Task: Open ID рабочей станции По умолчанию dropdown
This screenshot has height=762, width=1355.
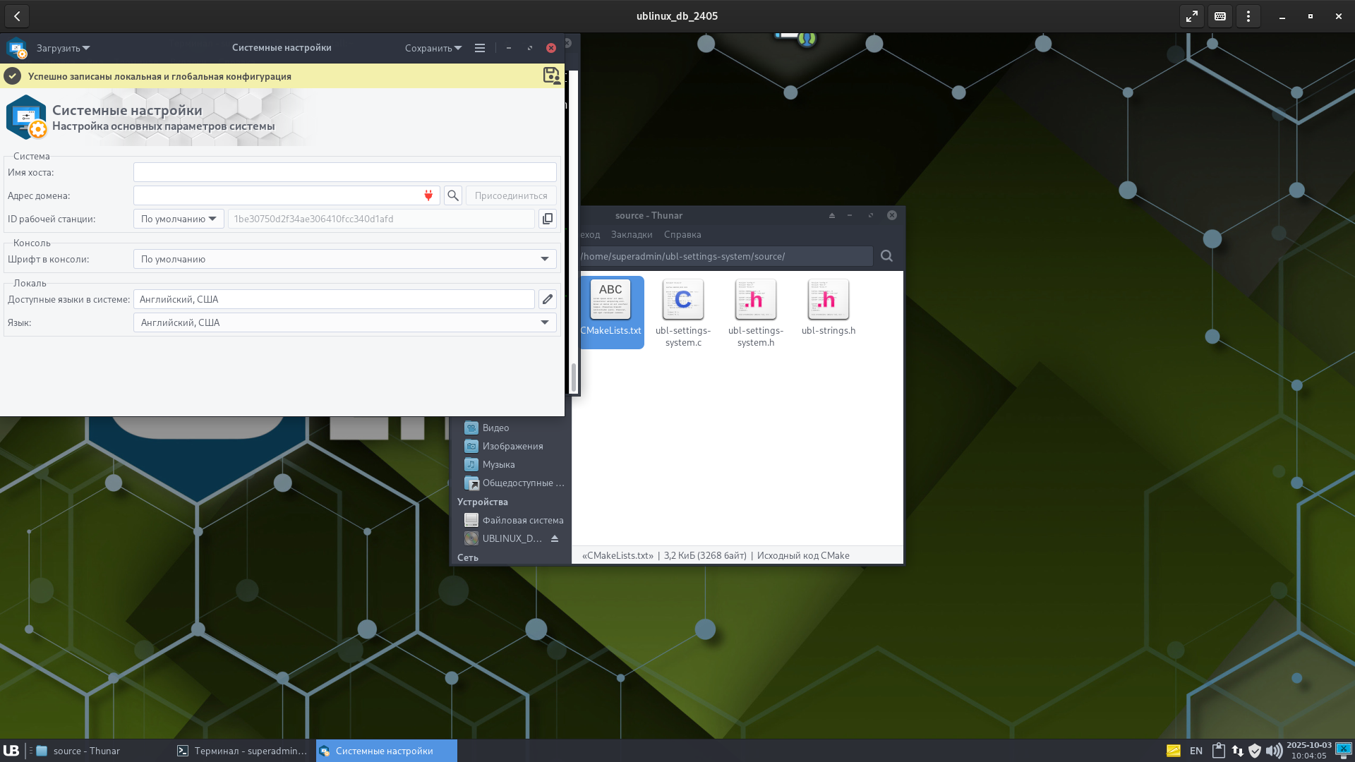Action: (179, 219)
